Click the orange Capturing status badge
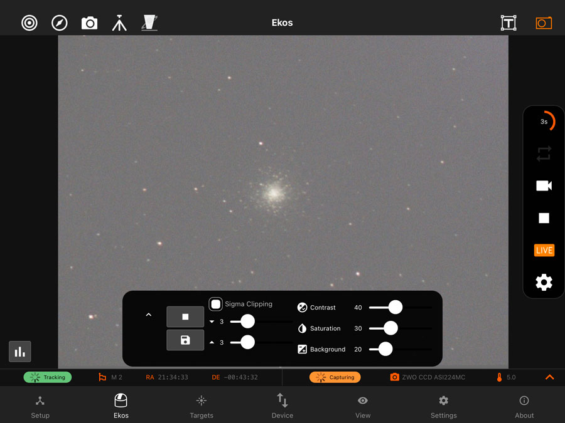 point(335,377)
